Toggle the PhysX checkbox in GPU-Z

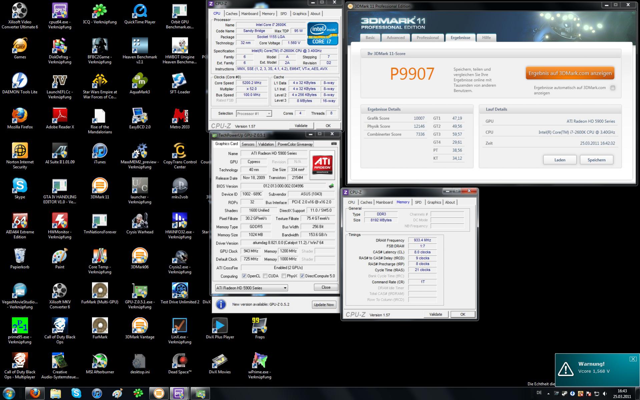click(284, 276)
